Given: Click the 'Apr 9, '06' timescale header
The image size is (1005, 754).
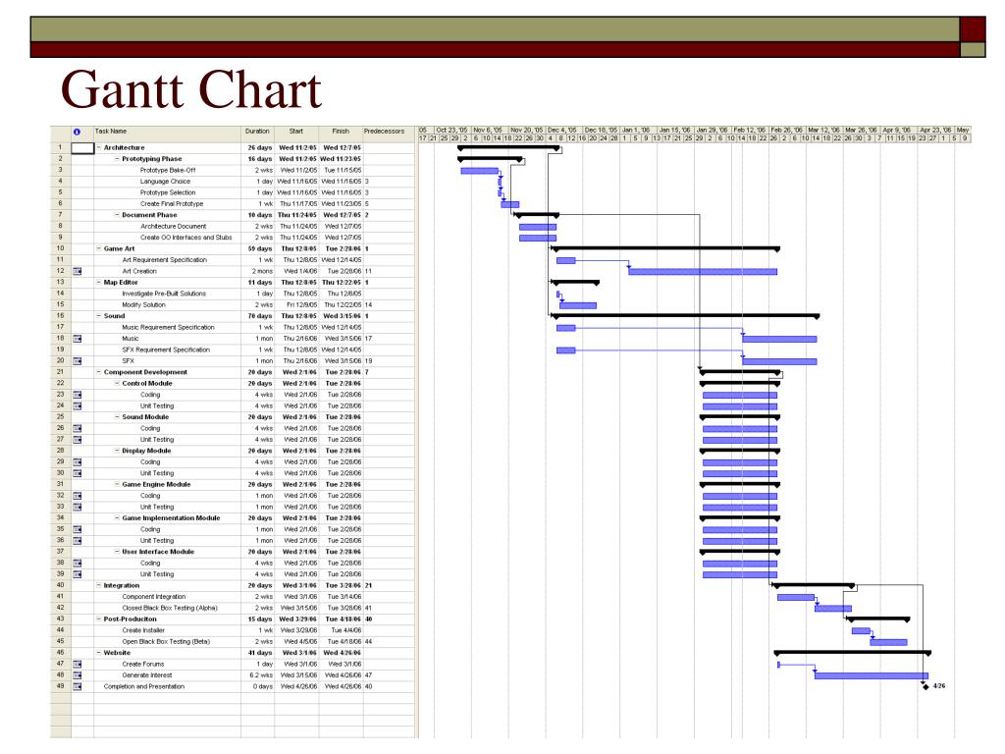Looking at the screenshot, I should click(899, 131).
